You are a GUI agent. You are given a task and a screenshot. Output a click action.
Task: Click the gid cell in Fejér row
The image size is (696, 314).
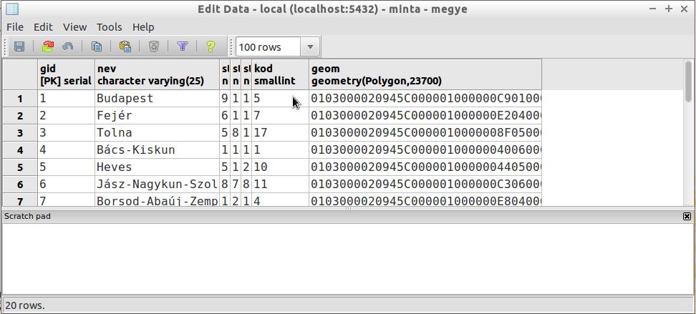click(x=66, y=116)
